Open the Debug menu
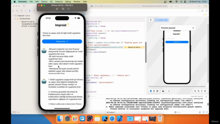 pyautogui.click(x=68, y=2)
